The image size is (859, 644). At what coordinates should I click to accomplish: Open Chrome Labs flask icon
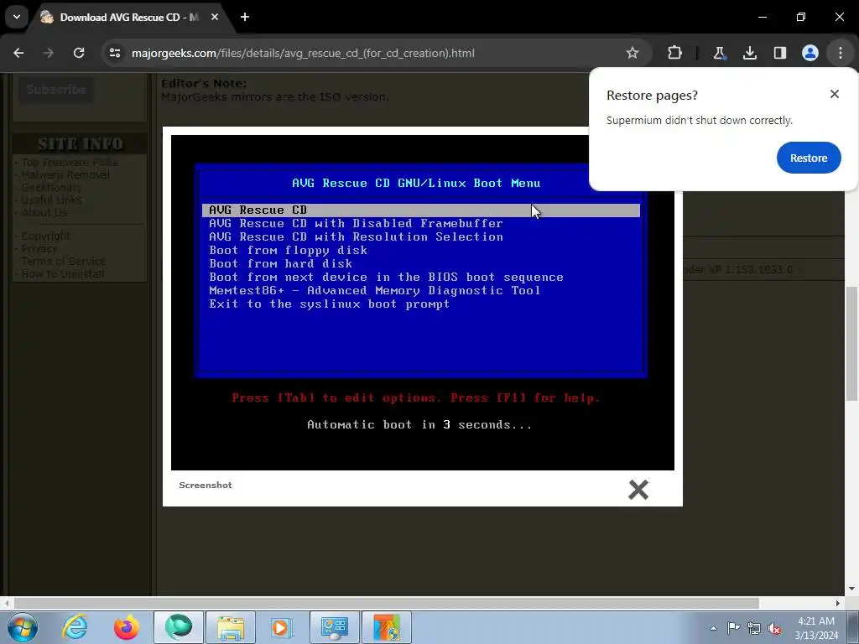(719, 53)
